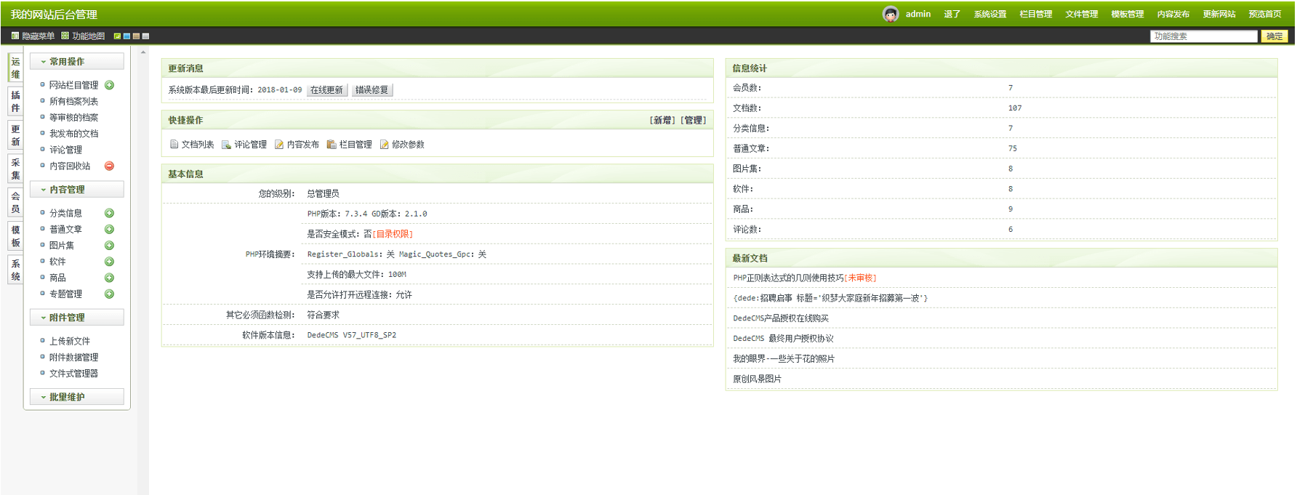Toggle 隐藏菜单 to hide sidebar menu
The width and height of the screenshot is (1305, 495).
tap(33, 36)
